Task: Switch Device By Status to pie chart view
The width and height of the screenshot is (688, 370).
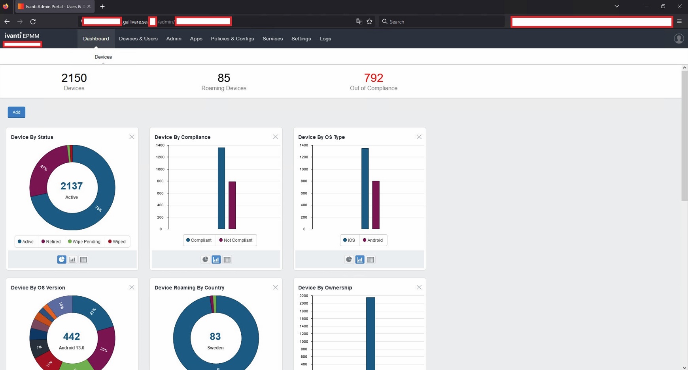Action: [62, 260]
